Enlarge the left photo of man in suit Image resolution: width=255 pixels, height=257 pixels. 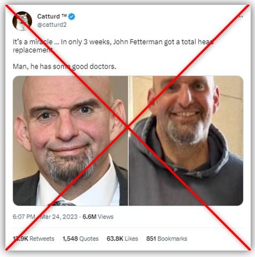click(71, 141)
